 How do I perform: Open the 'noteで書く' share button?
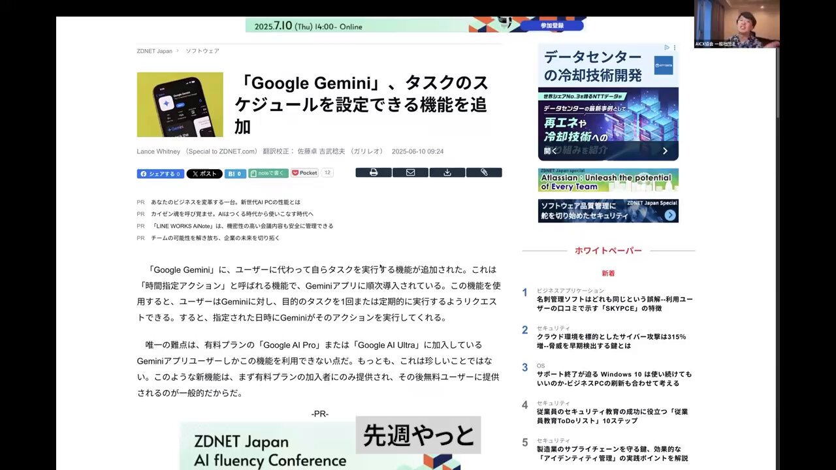point(268,174)
